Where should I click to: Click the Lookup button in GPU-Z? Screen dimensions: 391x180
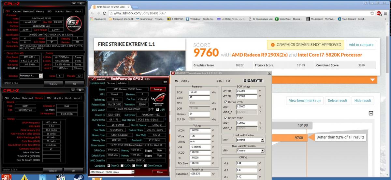[x=158, y=89]
